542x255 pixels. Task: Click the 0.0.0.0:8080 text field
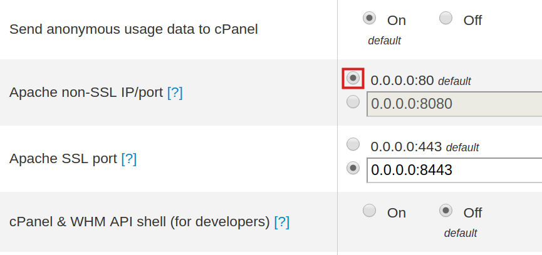pos(454,104)
